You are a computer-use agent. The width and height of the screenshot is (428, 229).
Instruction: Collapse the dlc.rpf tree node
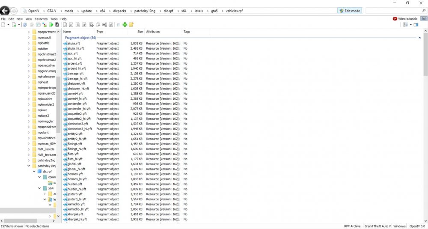[x=34, y=171]
